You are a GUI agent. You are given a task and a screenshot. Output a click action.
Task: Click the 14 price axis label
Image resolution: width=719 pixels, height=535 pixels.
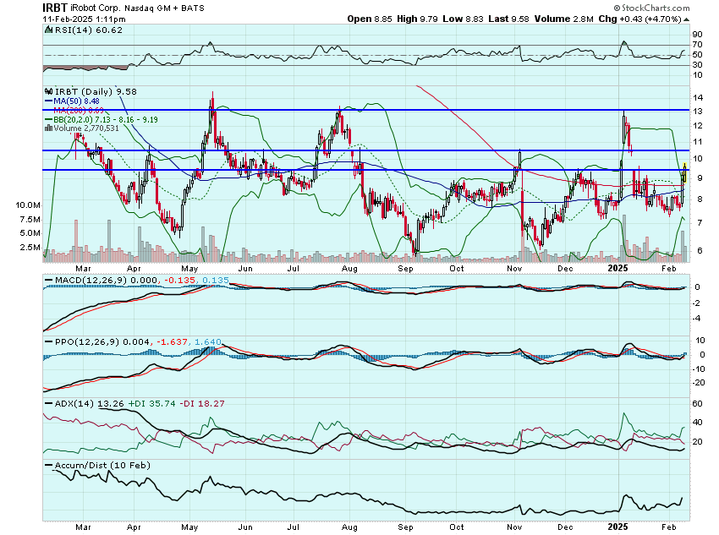pyautogui.click(x=698, y=97)
